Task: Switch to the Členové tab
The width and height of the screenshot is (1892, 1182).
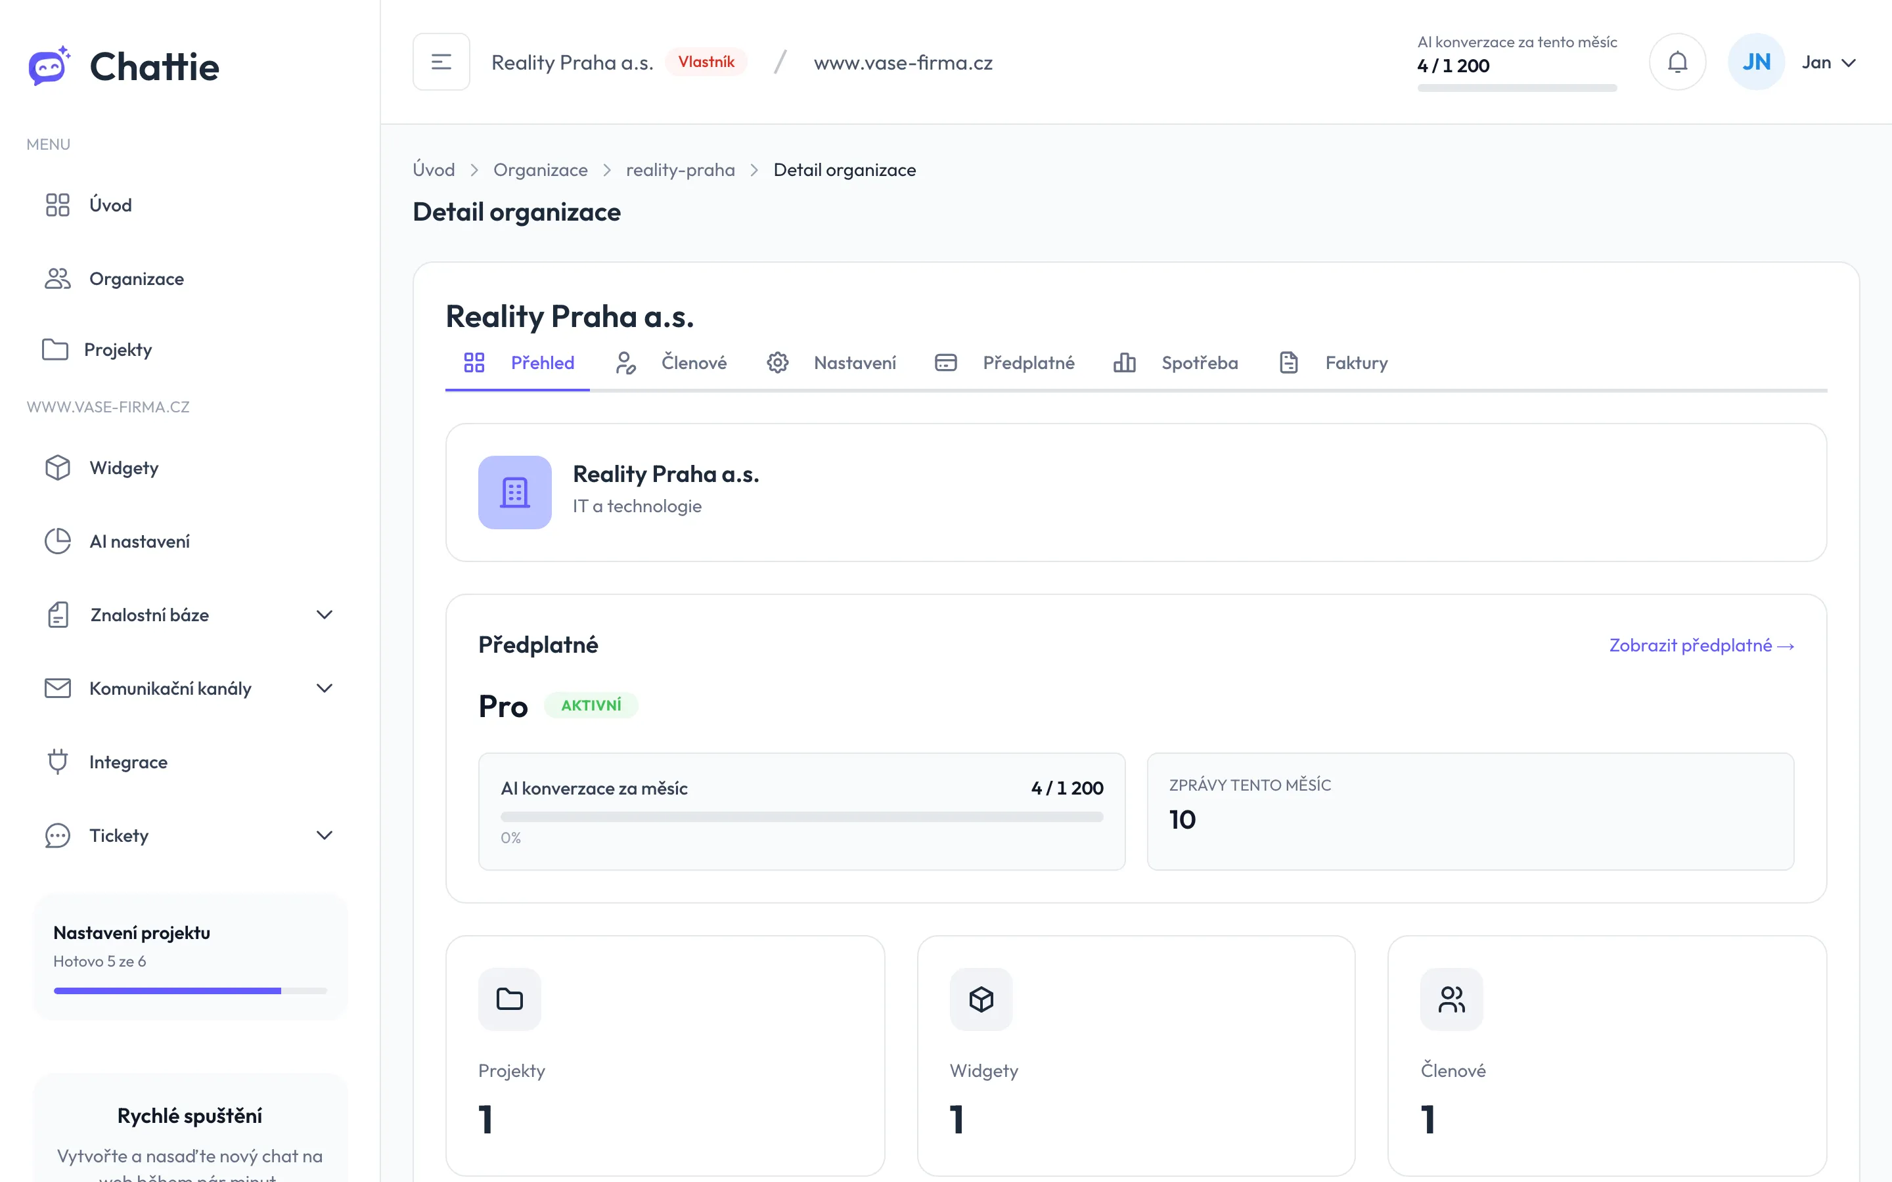Action: 671,362
